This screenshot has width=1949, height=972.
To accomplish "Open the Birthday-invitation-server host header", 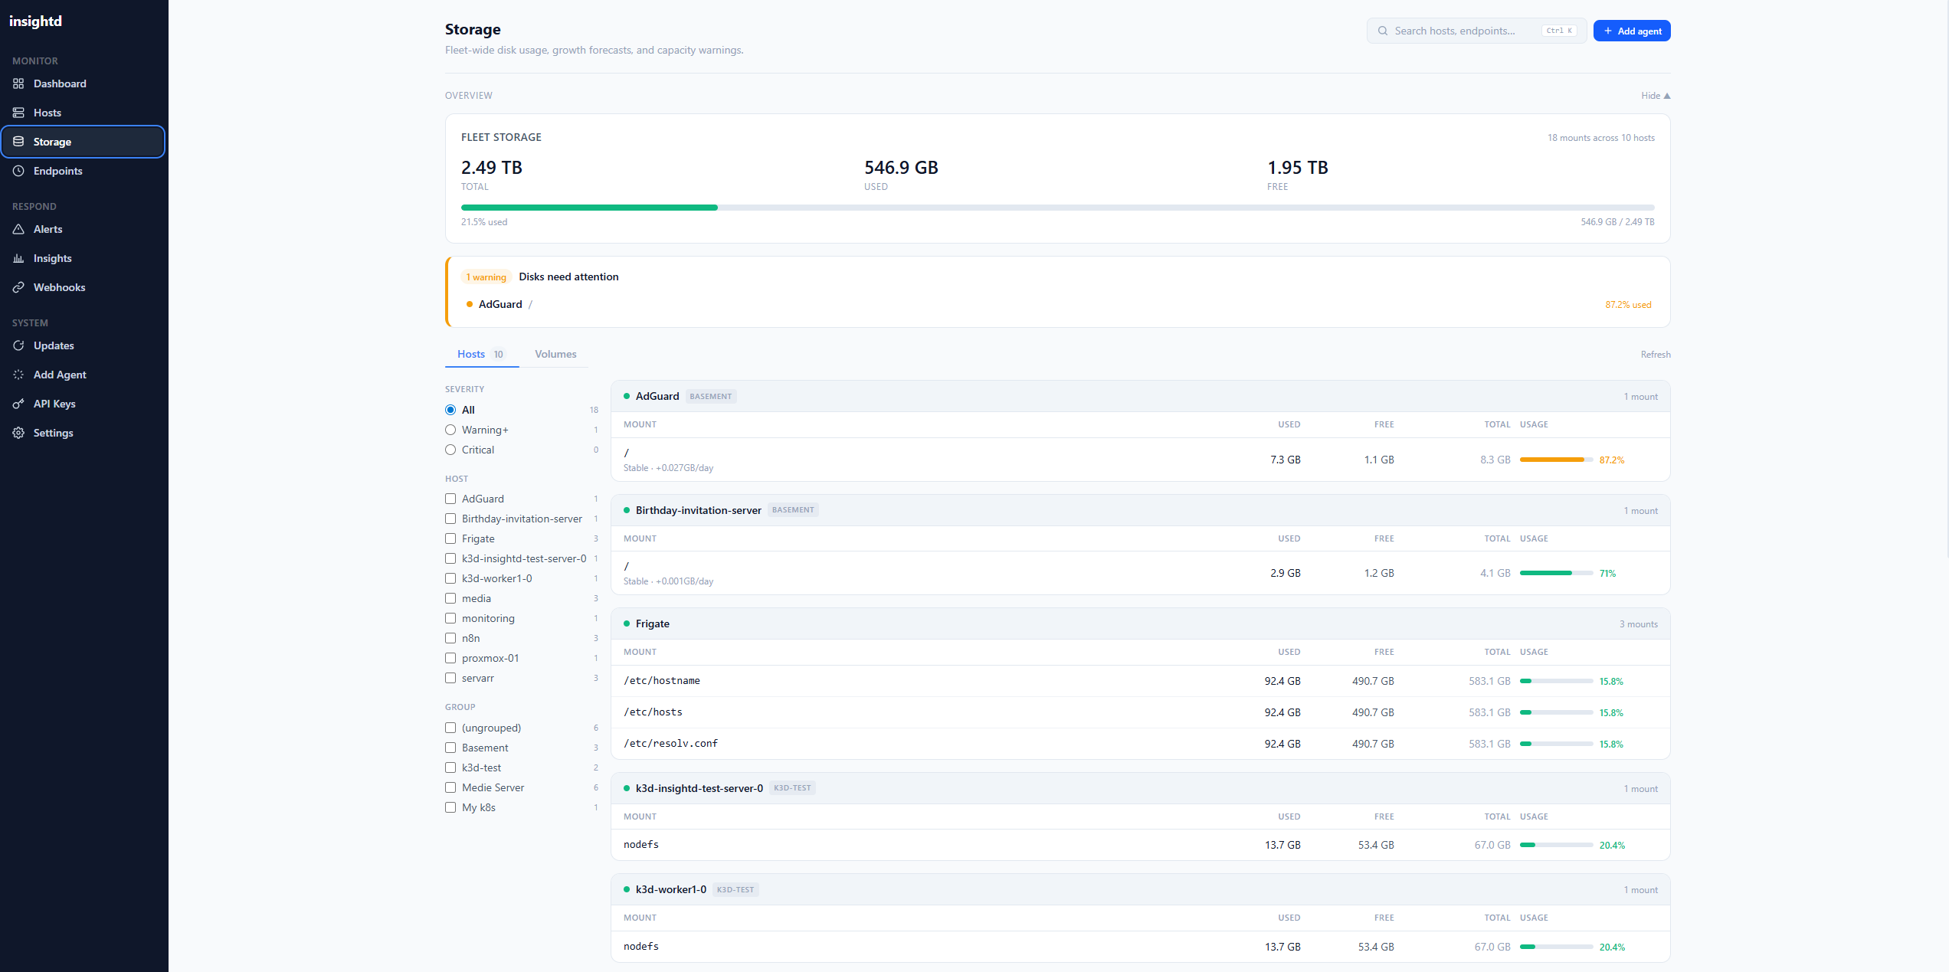I will 1140,510.
